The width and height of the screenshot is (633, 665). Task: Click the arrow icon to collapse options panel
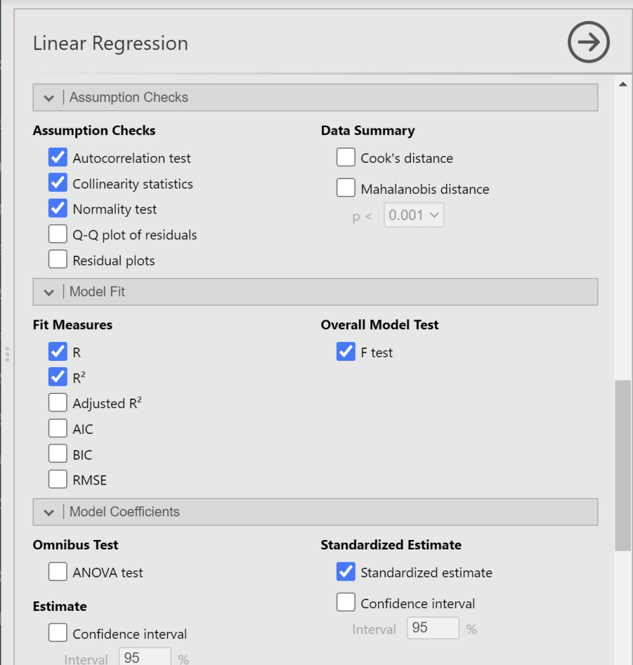[x=588, y=43]
